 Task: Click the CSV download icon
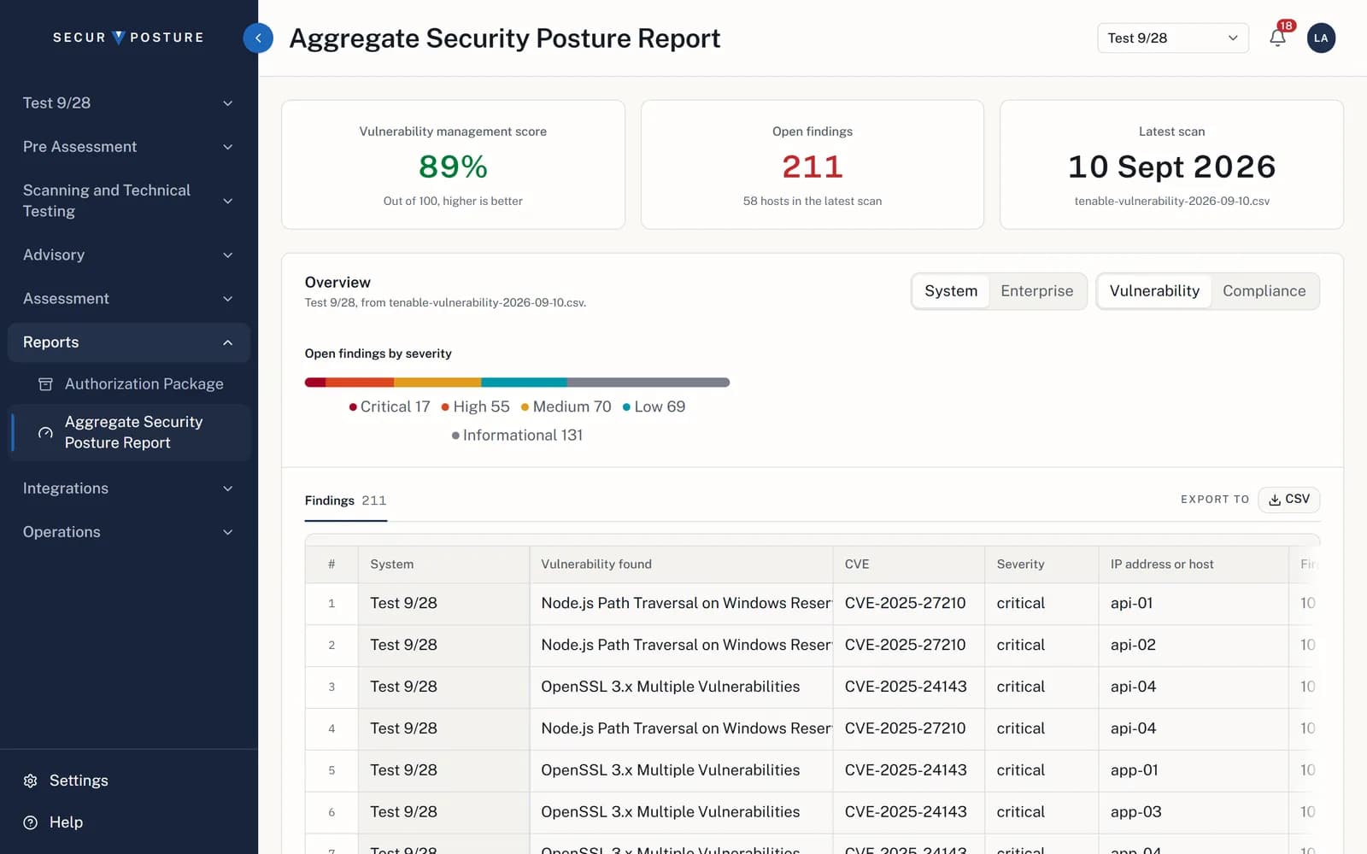click(x=1274, y=500)
